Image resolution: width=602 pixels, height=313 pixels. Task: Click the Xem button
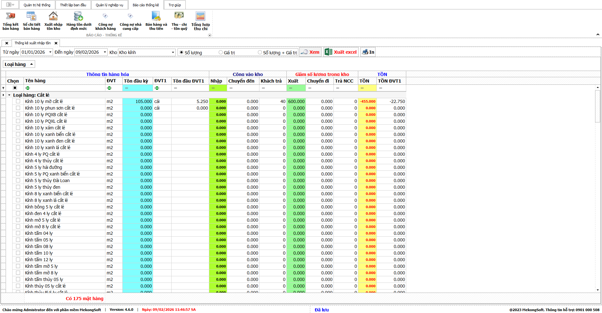click(310, 52)
